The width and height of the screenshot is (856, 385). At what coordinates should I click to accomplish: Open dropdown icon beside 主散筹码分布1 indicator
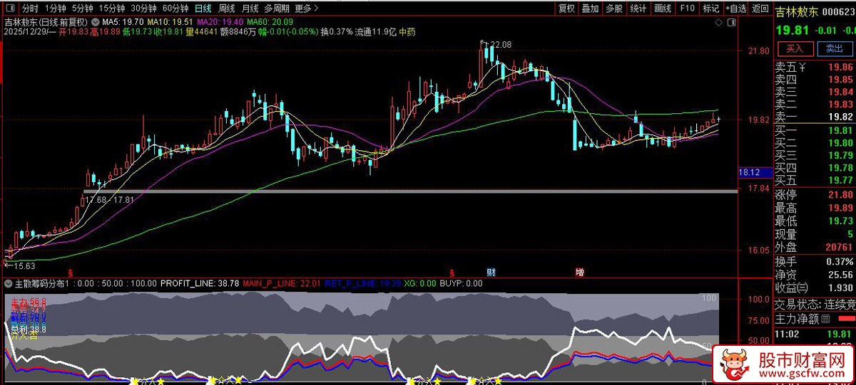(9, 283)
